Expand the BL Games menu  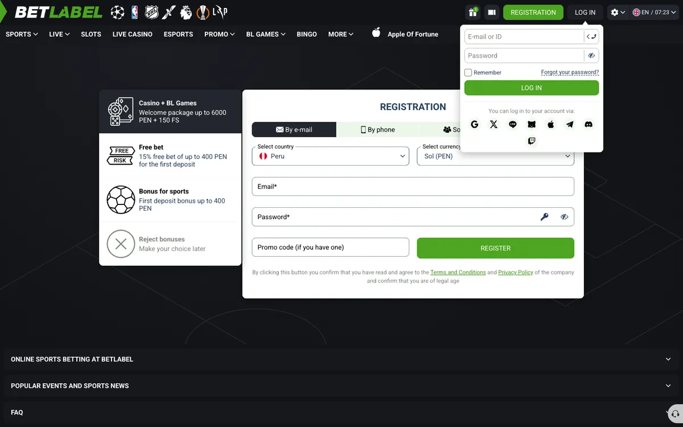(266, 34)
